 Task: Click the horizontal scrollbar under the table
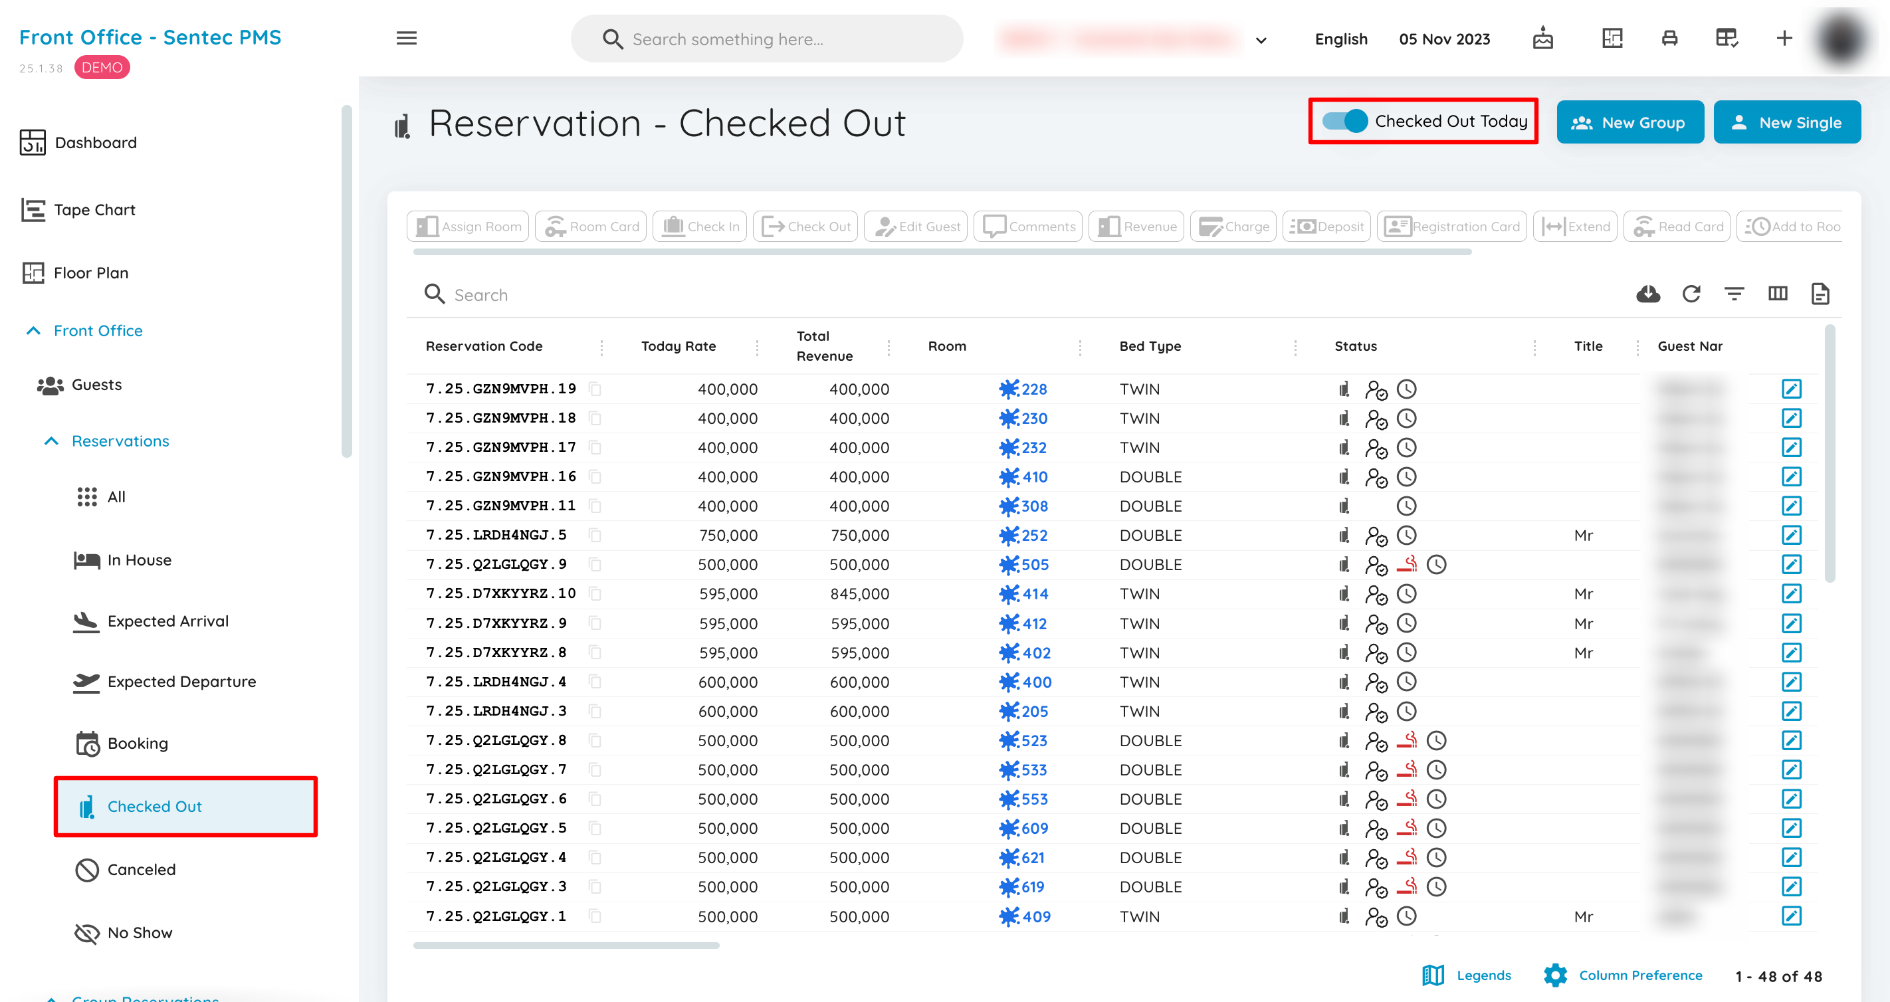(x=566, y=946)
